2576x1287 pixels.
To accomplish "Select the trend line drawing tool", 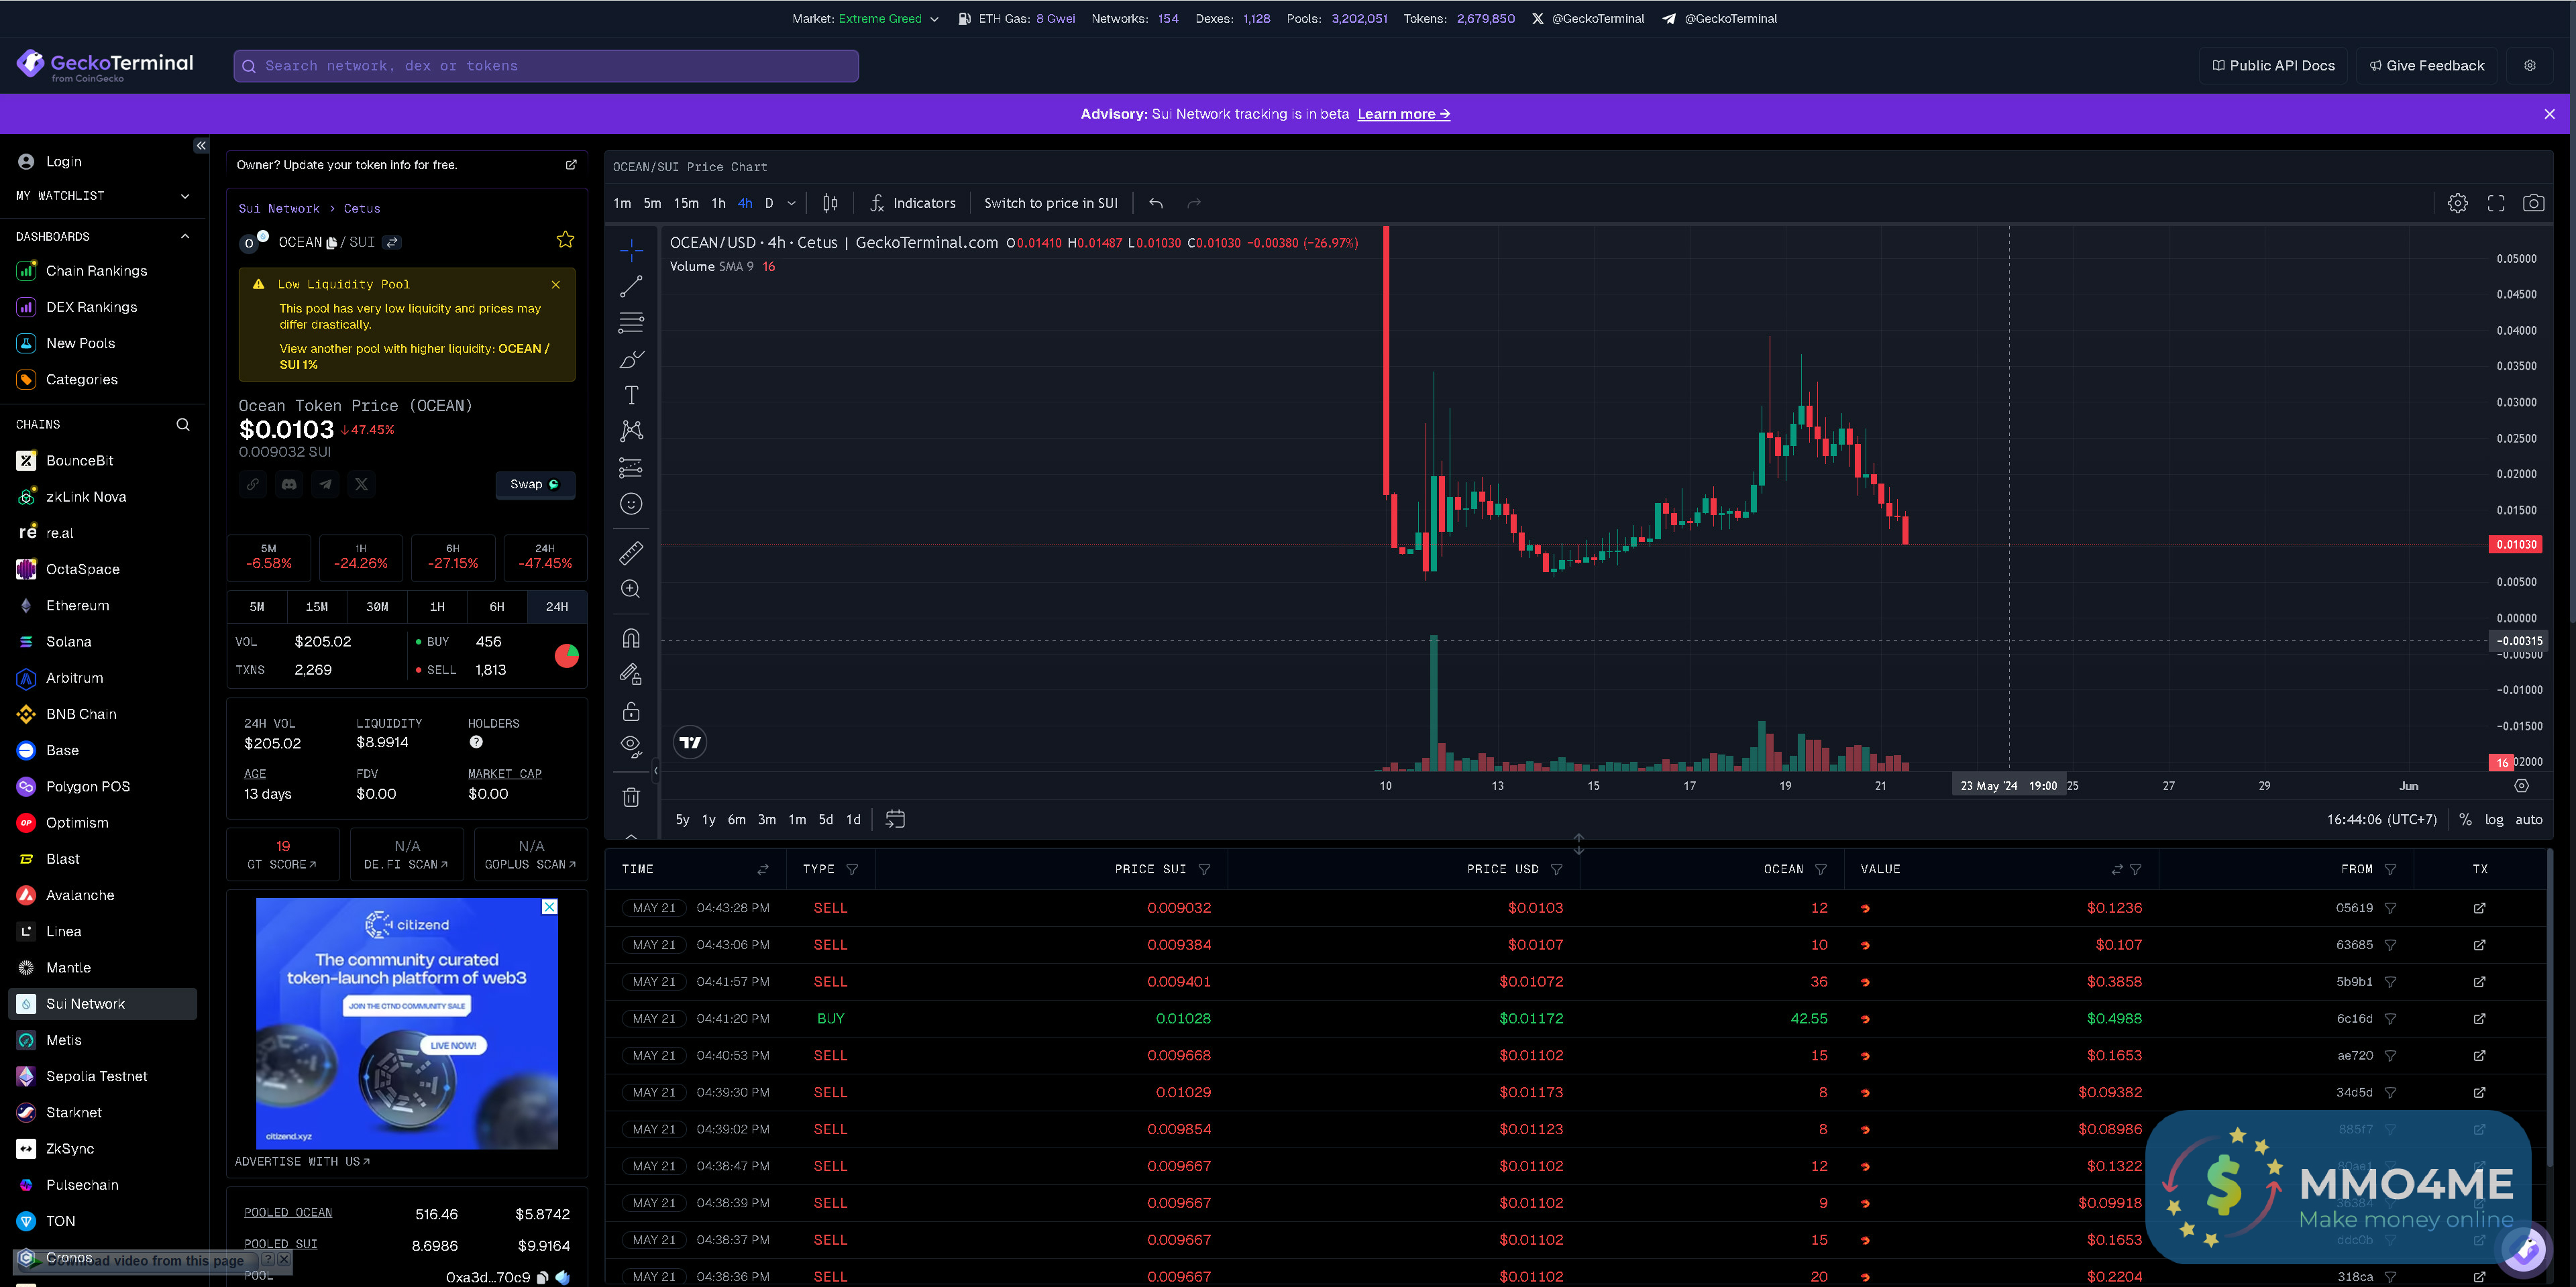I will [x=631, y=287].
